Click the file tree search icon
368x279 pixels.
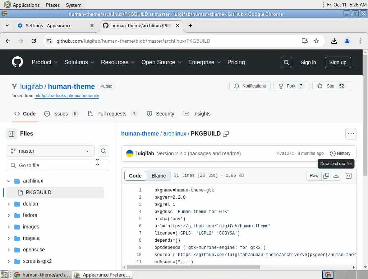click(x=103, y=151)
